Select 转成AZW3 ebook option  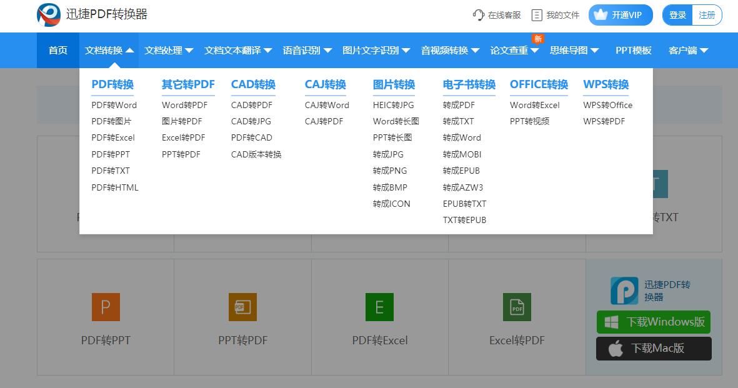pos(462,187)
